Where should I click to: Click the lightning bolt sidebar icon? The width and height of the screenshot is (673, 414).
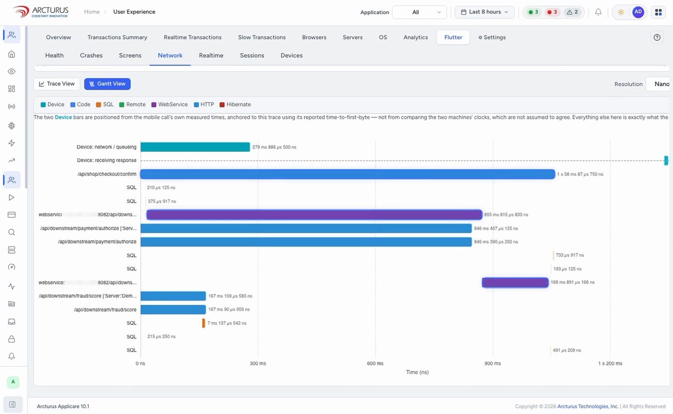click(x=12, y=143)
